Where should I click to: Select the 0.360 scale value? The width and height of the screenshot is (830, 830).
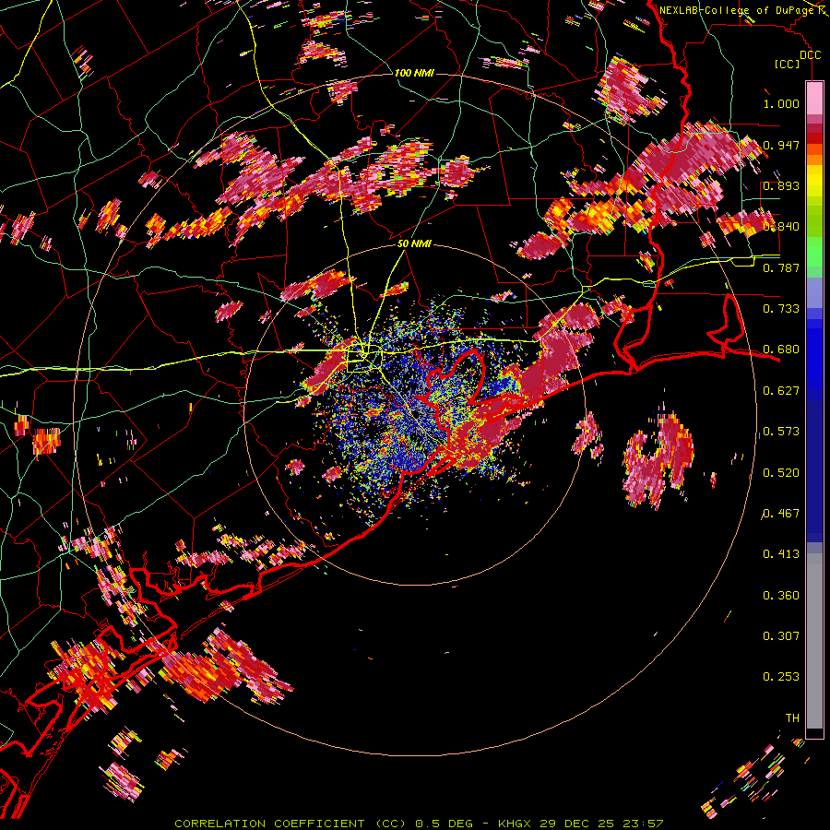[781, 596]
